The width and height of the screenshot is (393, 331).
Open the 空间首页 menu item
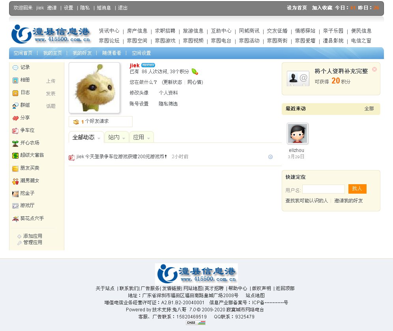23,53
